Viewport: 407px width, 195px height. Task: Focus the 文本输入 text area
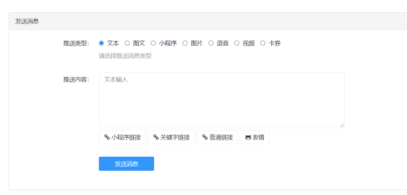coord(222,100)
